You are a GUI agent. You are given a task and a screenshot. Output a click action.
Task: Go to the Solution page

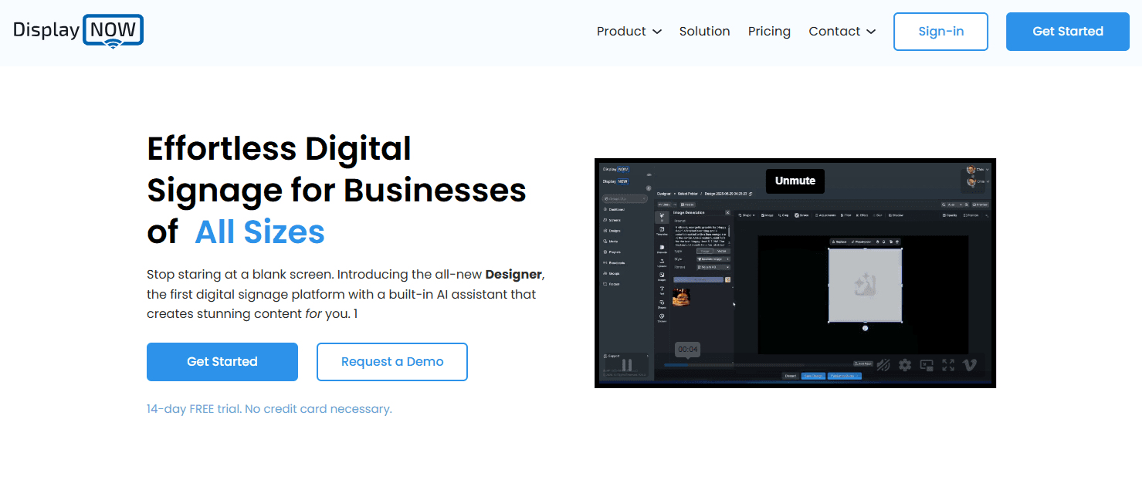[x=704, y=32]
